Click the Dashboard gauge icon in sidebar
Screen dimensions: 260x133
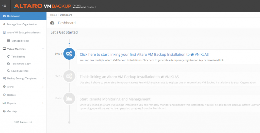4,16
